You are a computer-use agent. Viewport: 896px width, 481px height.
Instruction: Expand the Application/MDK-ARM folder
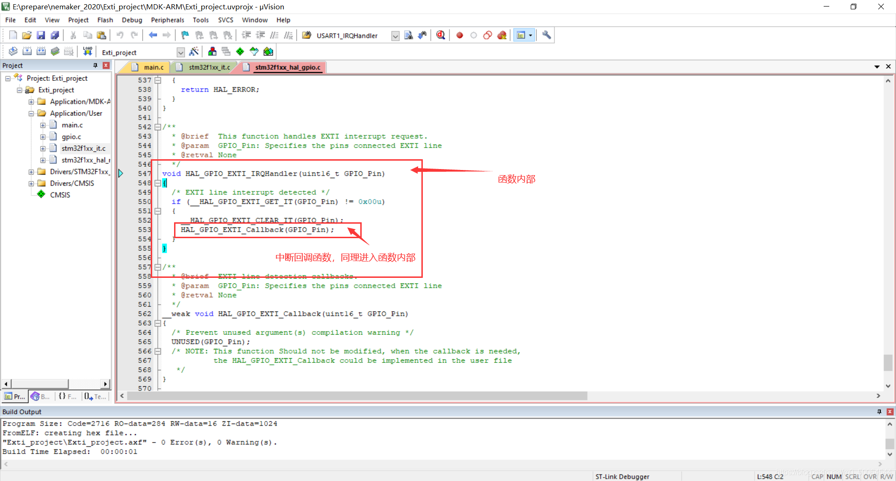[x=31, y=102]
